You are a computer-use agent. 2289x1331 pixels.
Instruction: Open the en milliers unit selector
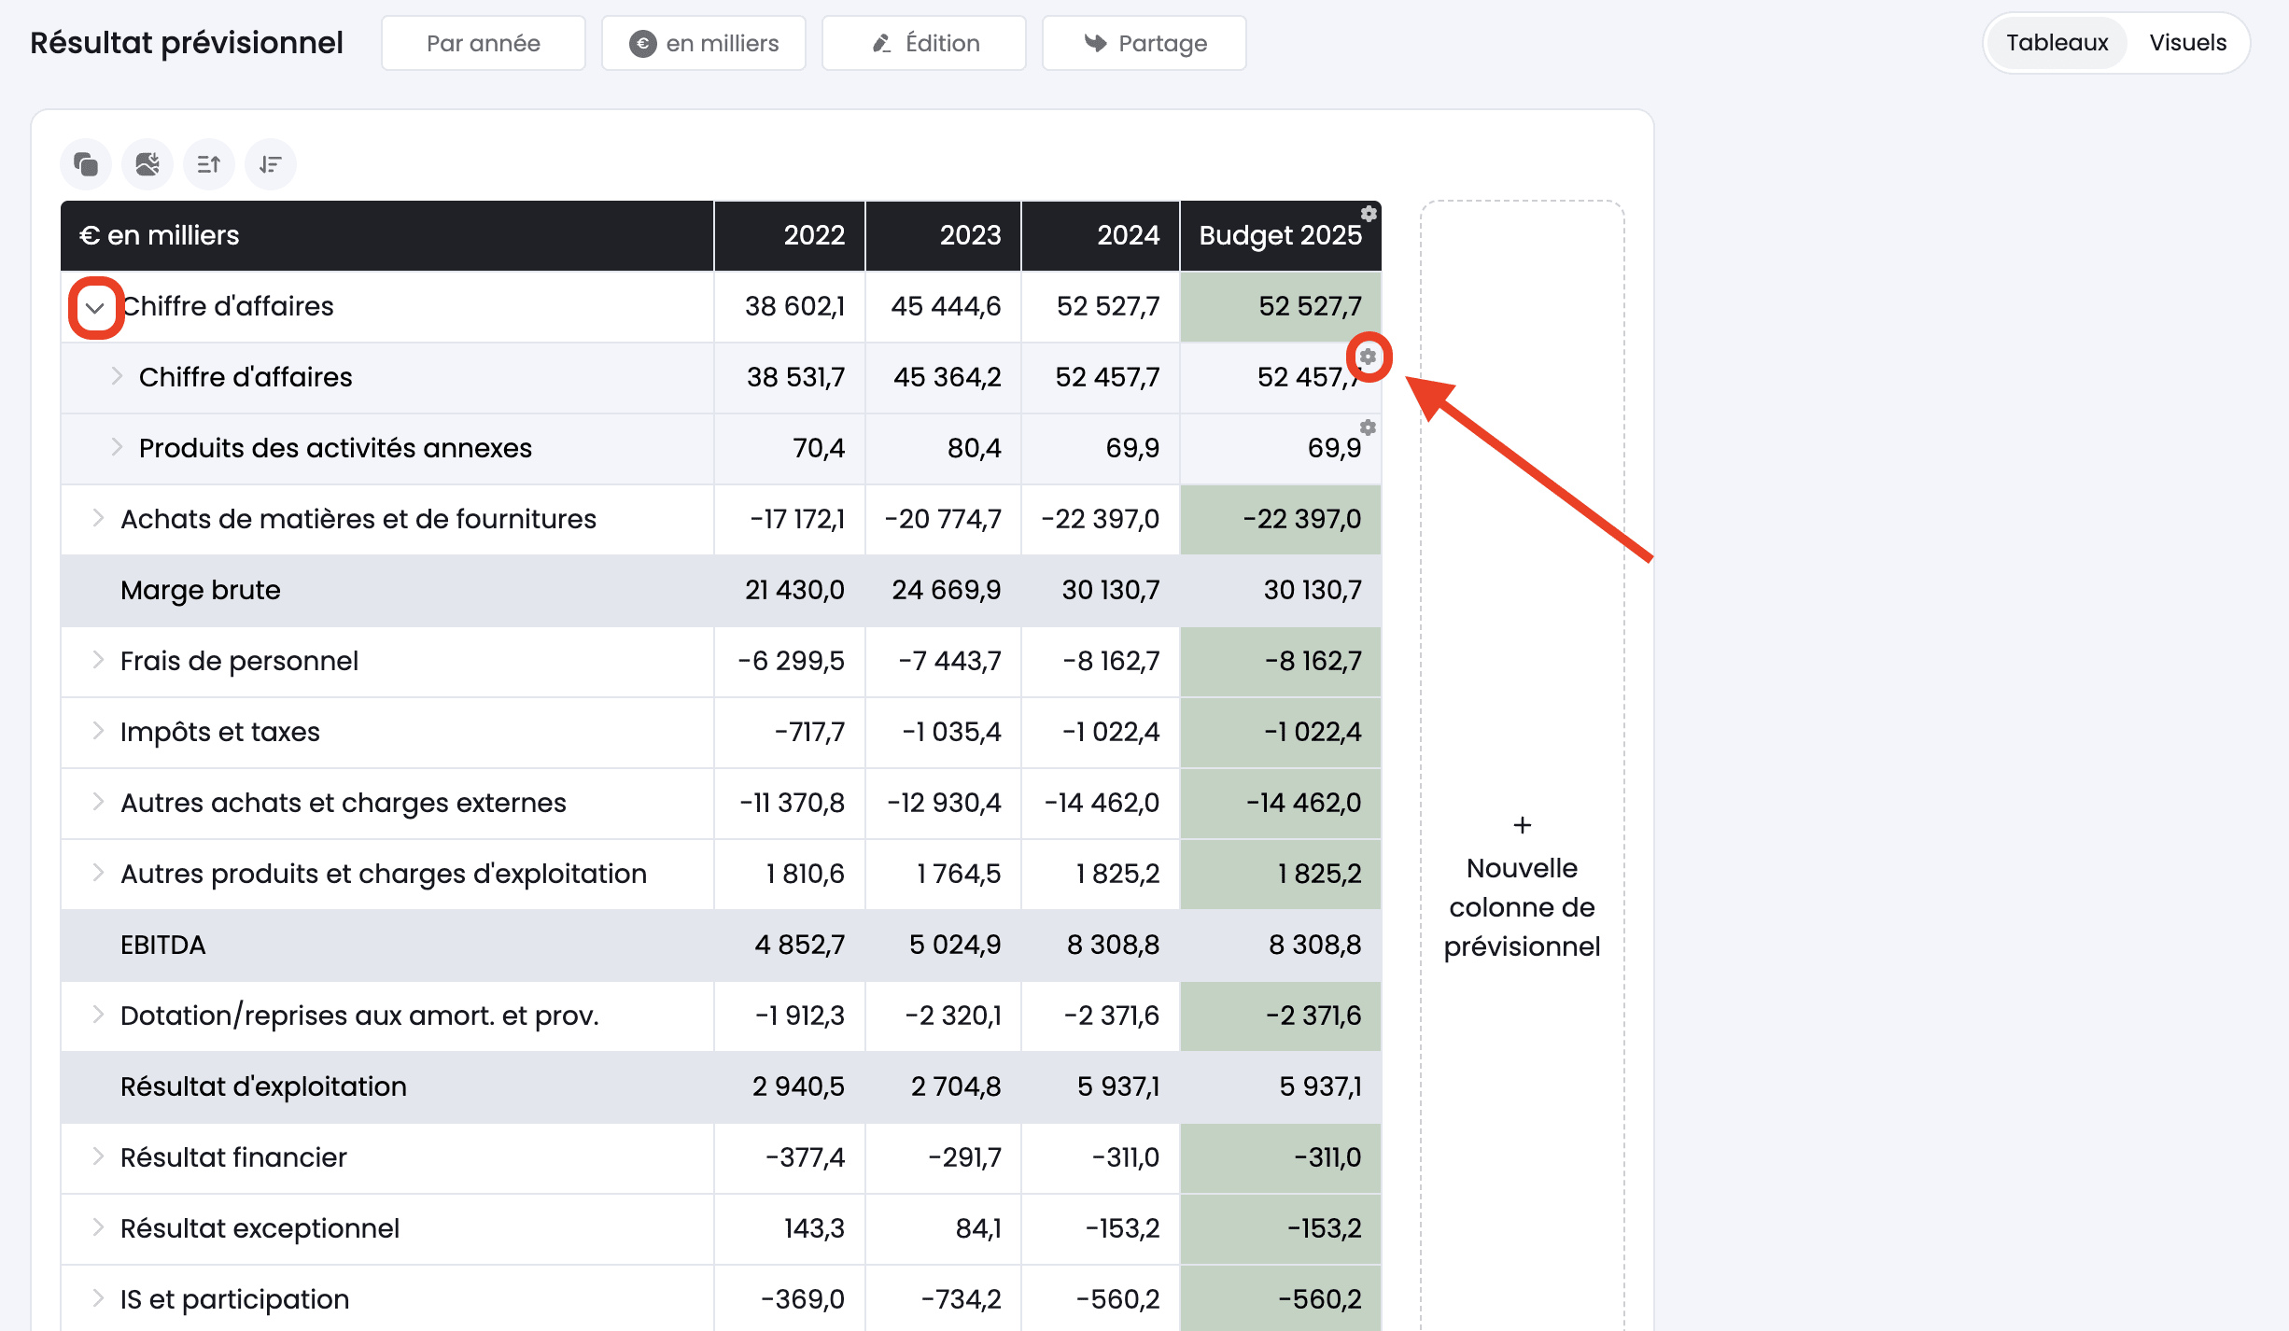[704, 43]
